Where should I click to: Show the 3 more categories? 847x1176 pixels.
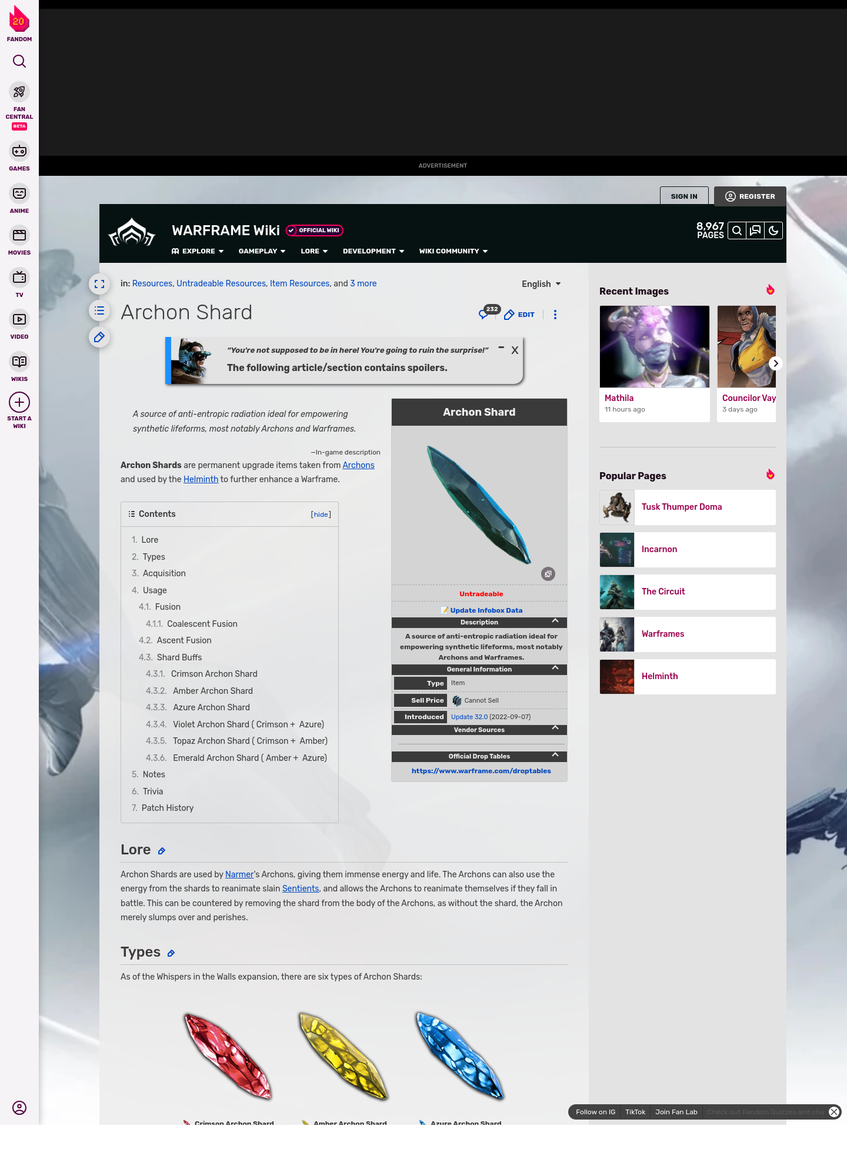364,283
